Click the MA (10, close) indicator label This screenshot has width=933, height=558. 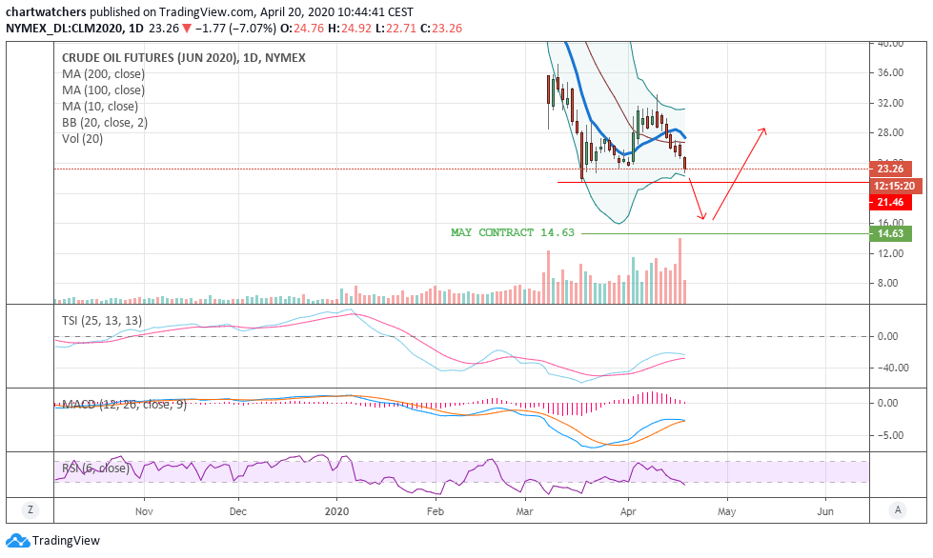[100, 107]
